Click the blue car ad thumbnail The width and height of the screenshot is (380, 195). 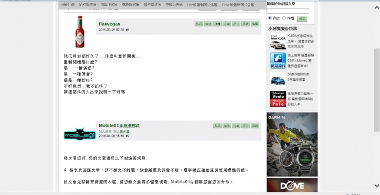click(x=278, y=80)
